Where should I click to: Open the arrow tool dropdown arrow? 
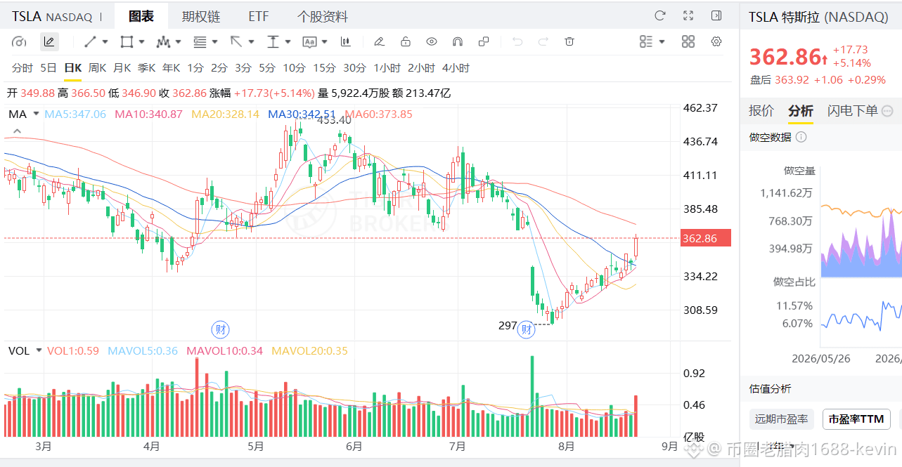pyautogui.click(x=251, y=42)
